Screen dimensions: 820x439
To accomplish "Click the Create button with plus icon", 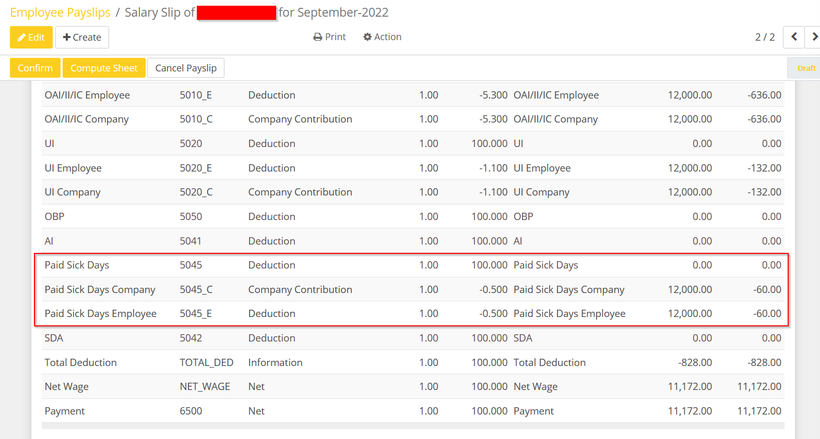I will (82, 38).
